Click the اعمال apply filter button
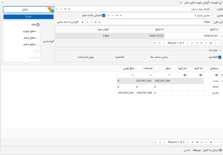The image size is (223, 155). (29, 10)
